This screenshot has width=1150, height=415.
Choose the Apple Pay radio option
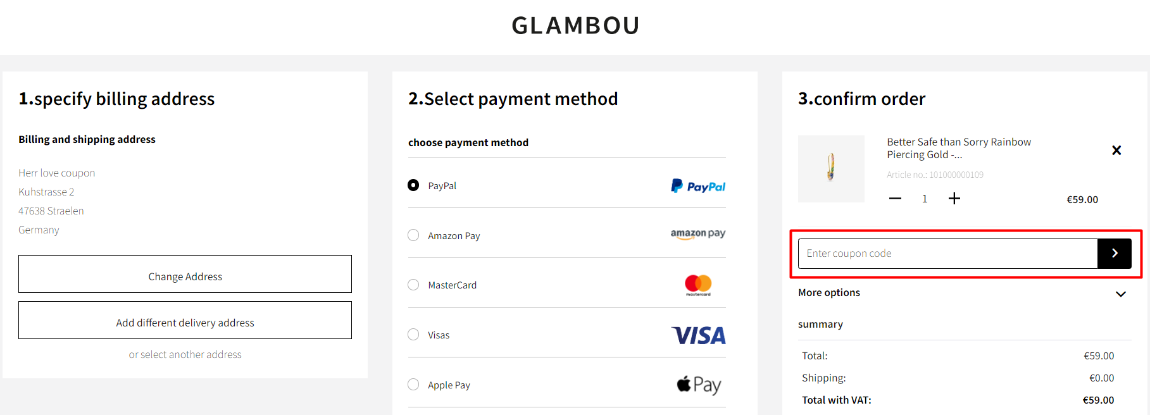[x=413, y=385]
